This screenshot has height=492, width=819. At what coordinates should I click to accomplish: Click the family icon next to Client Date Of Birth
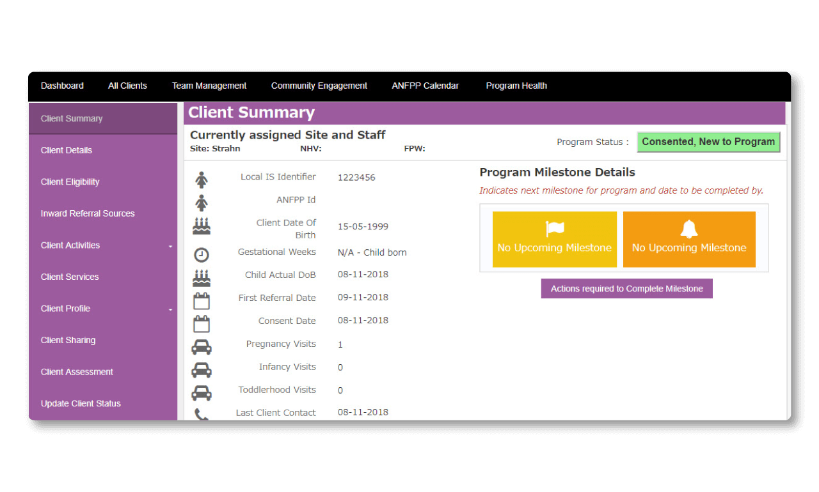tap(202, 225)
